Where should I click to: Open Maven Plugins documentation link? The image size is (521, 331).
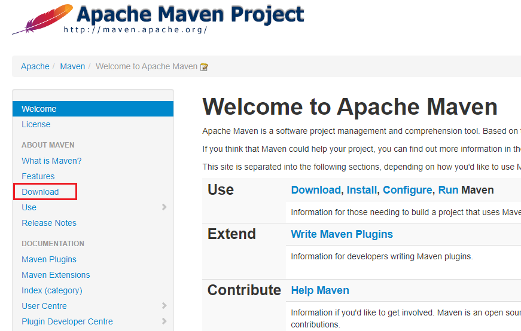click(x=49, y=259)
